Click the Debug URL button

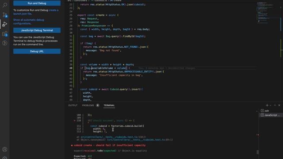(37, 51)
